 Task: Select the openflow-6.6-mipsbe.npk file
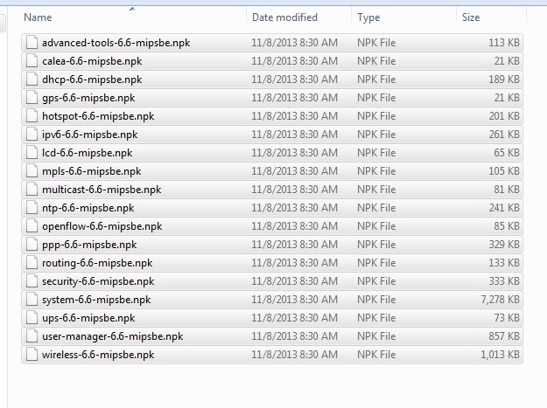[102, 226]
